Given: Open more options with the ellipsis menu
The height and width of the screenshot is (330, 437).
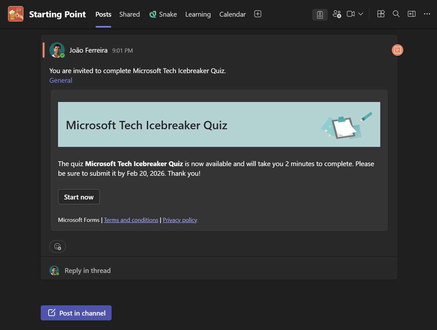Looking at the screenshot, I should 427,14.
